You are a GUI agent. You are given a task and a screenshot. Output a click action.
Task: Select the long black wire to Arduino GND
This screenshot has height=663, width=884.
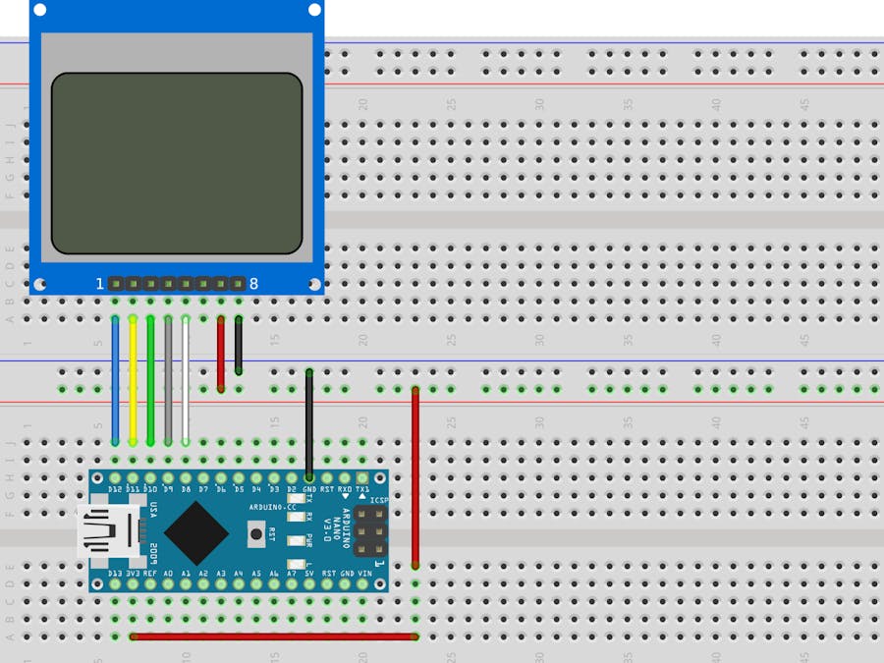coord(309,424)
